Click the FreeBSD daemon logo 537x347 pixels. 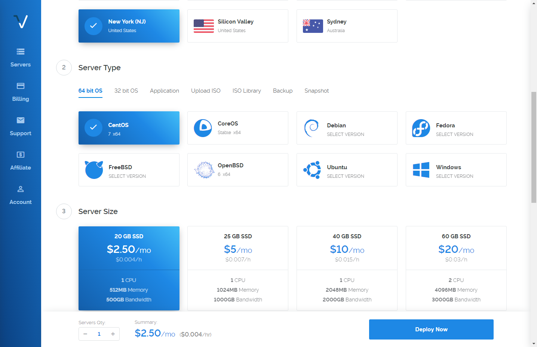94,170
